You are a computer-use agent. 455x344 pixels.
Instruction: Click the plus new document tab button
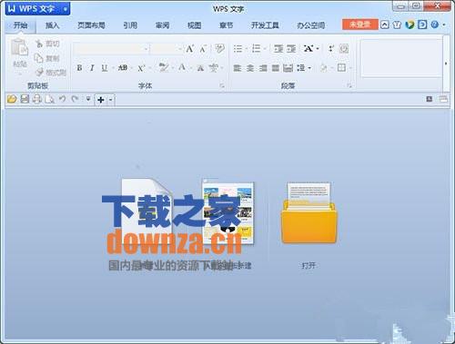pos(101,100)
